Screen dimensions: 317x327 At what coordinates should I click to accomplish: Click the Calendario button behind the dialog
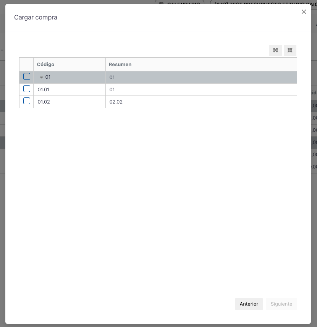pyautogui.click(x=180, y=2)
